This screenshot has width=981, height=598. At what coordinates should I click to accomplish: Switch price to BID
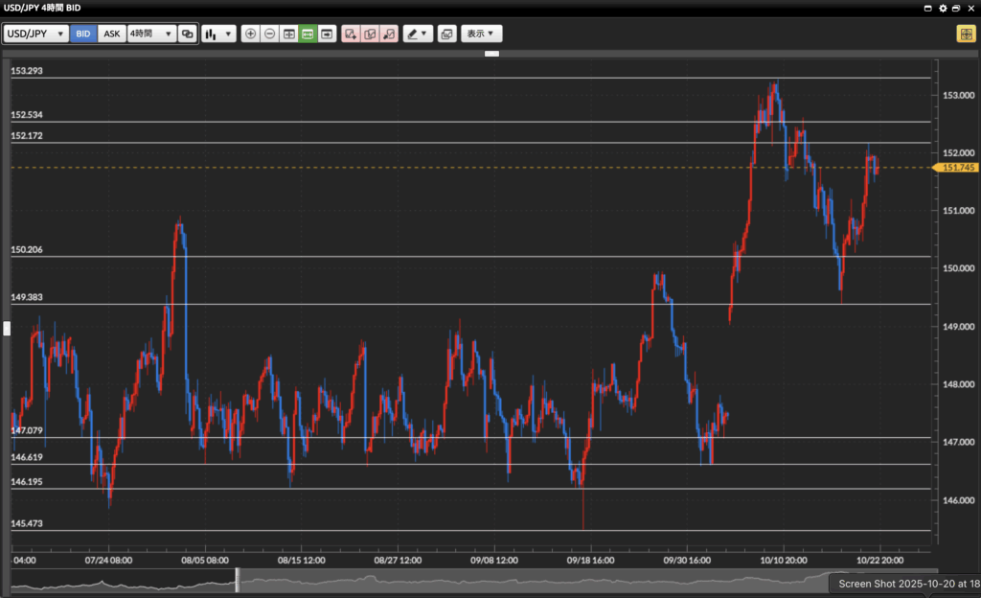click(x=83, y=34)
